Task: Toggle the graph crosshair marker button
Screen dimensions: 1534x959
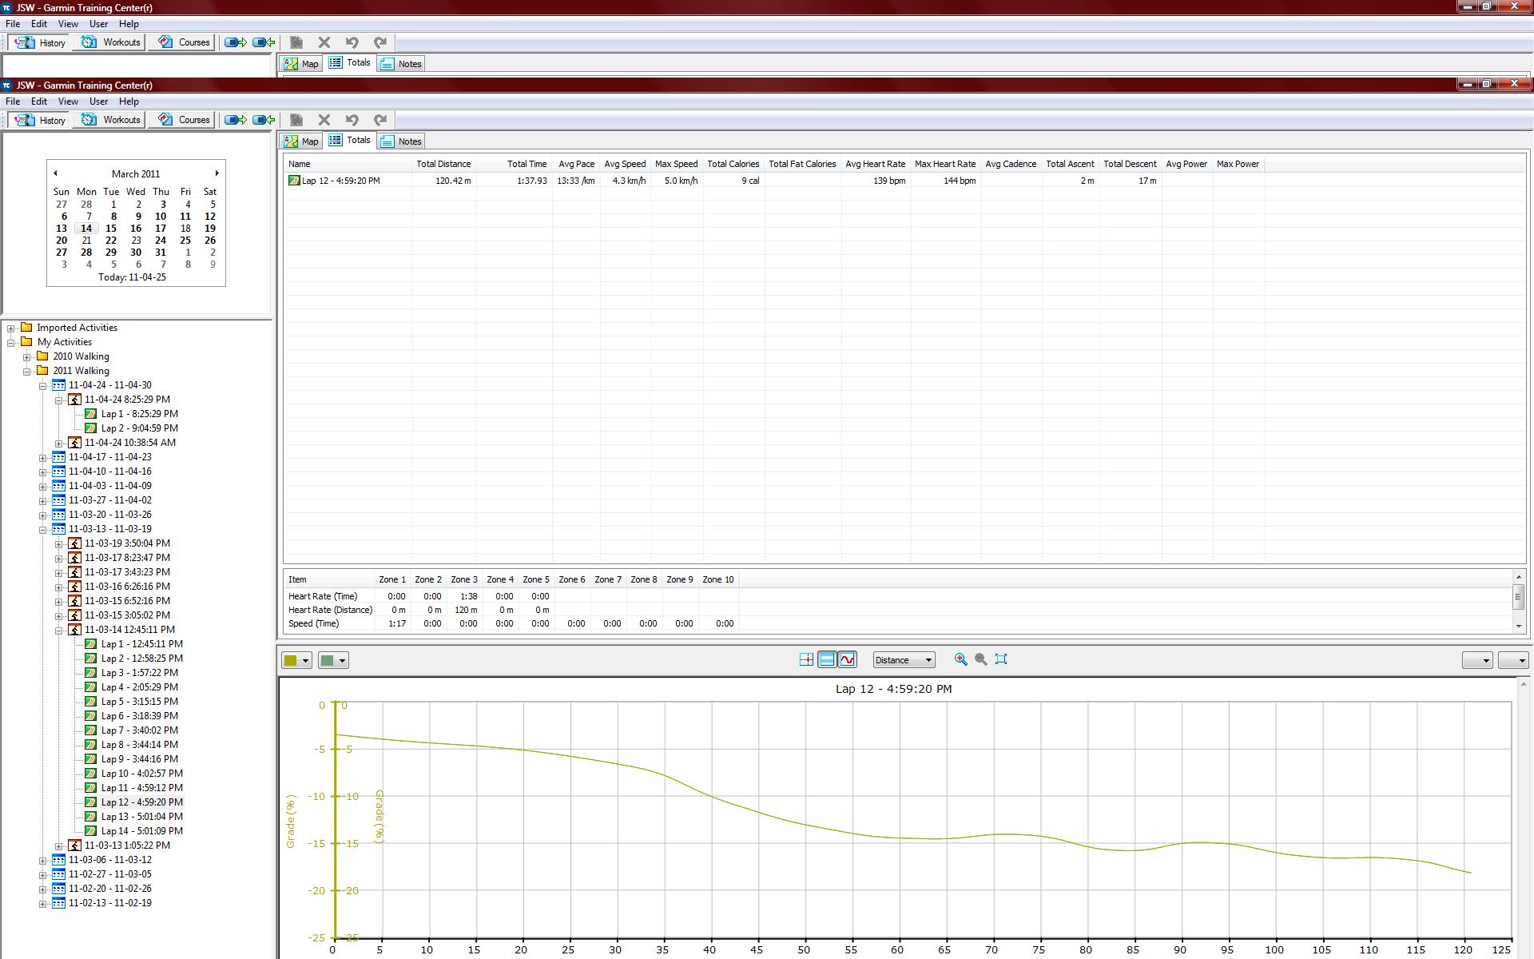Action: pos(806,659)
